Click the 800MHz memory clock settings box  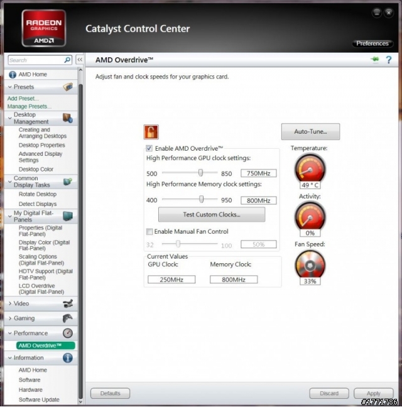coord(259,200)
